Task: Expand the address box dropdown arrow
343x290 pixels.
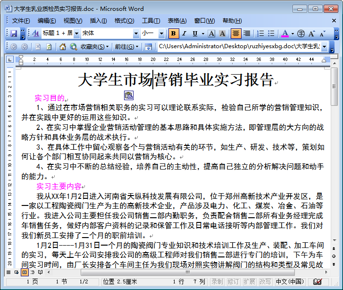Action: pyautogui.click(x=325, y=47)
